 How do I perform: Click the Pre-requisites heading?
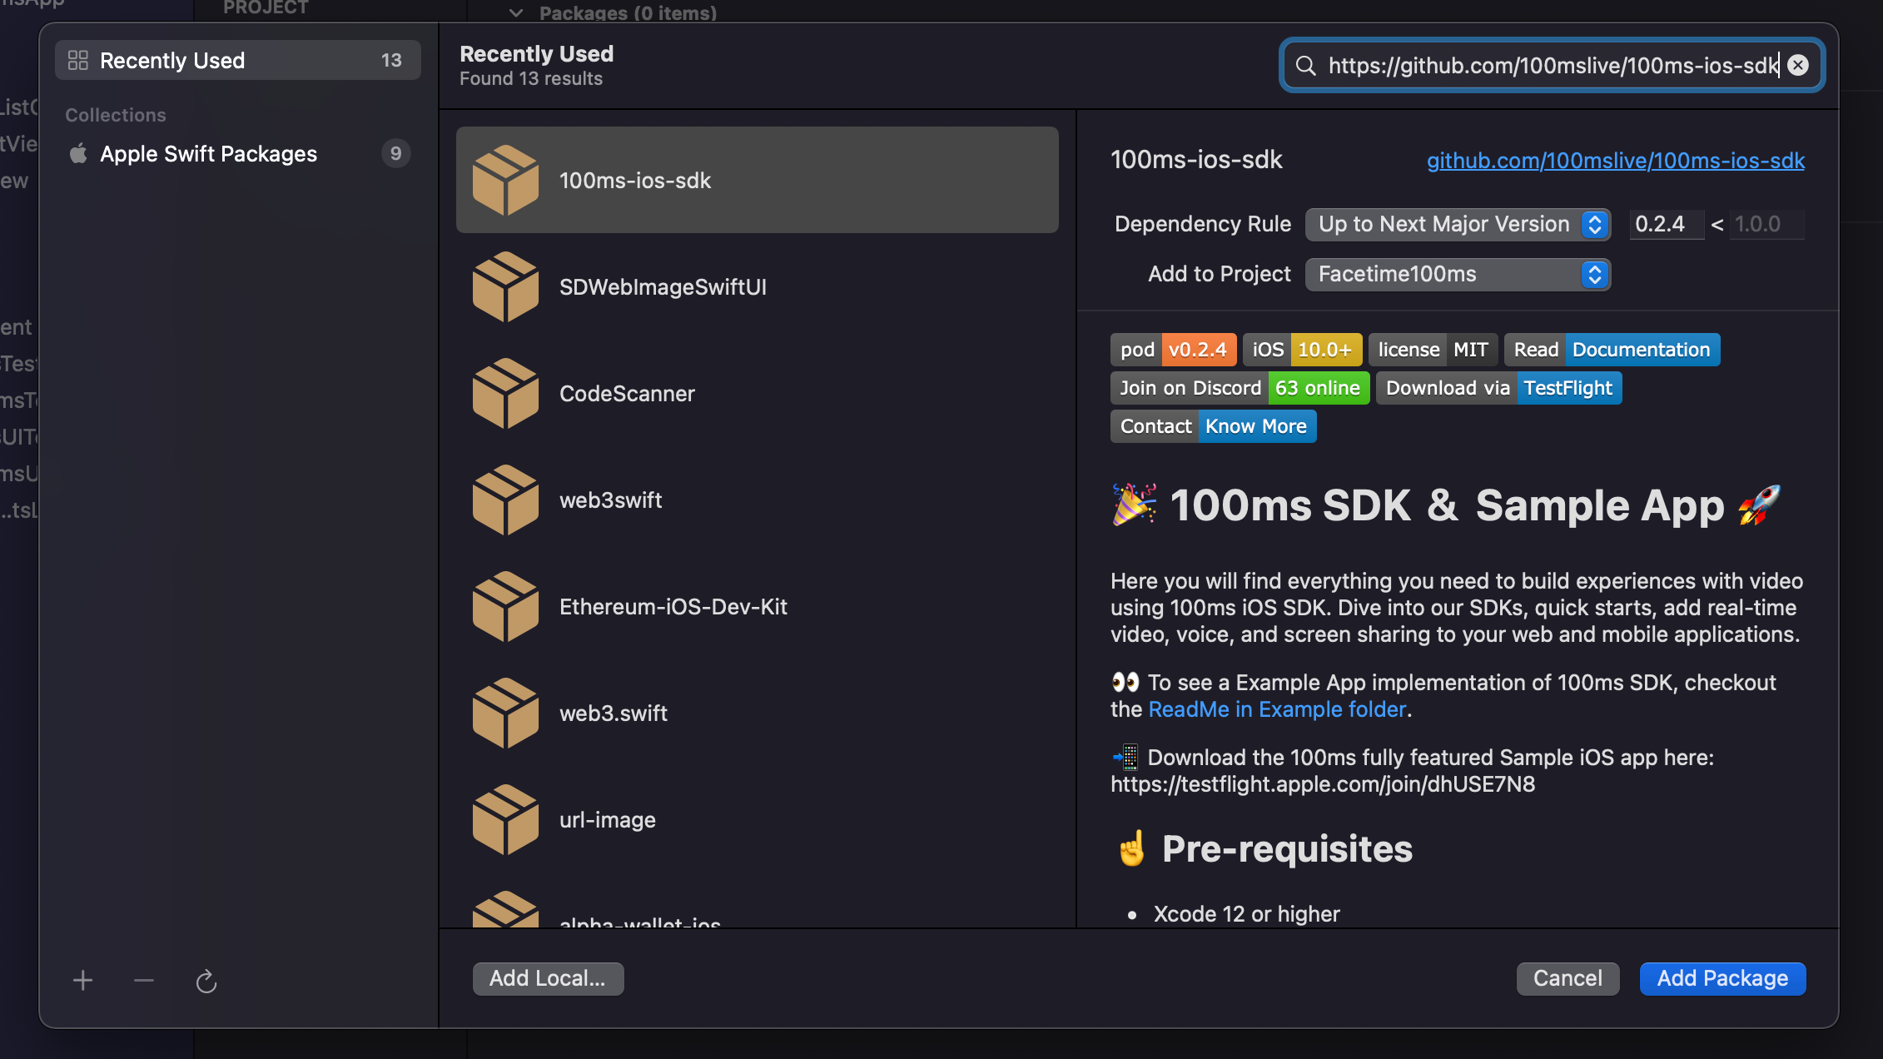1287,849
